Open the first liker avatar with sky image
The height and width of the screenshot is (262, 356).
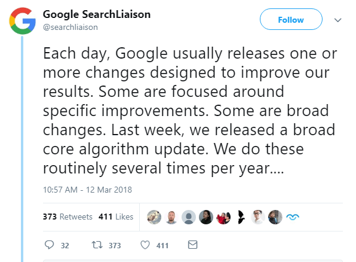click(154, 217)
